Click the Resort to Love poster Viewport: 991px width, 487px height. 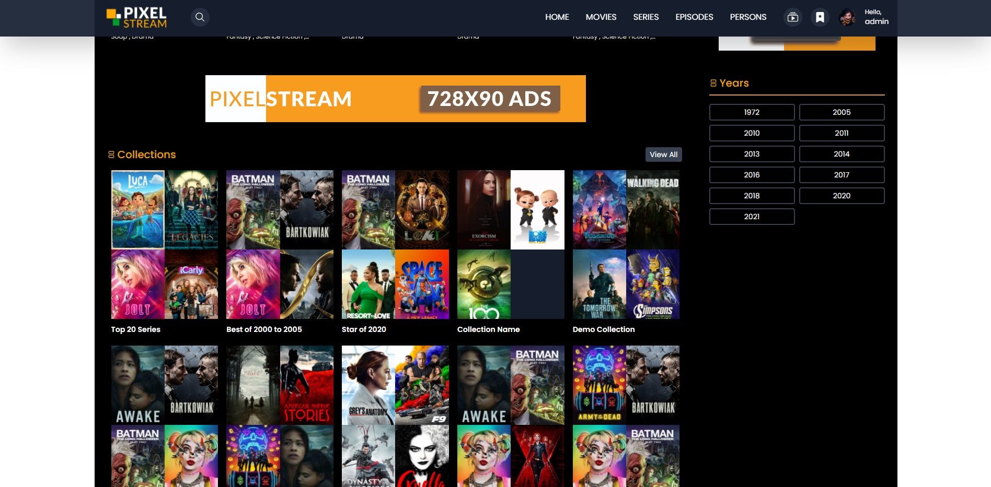(x=368, y=284)
